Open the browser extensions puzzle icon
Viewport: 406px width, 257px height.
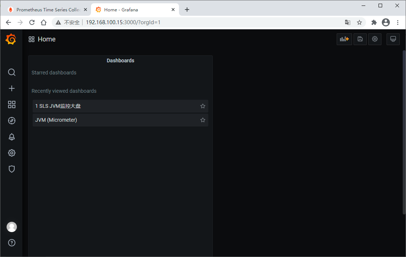[374, 22]
